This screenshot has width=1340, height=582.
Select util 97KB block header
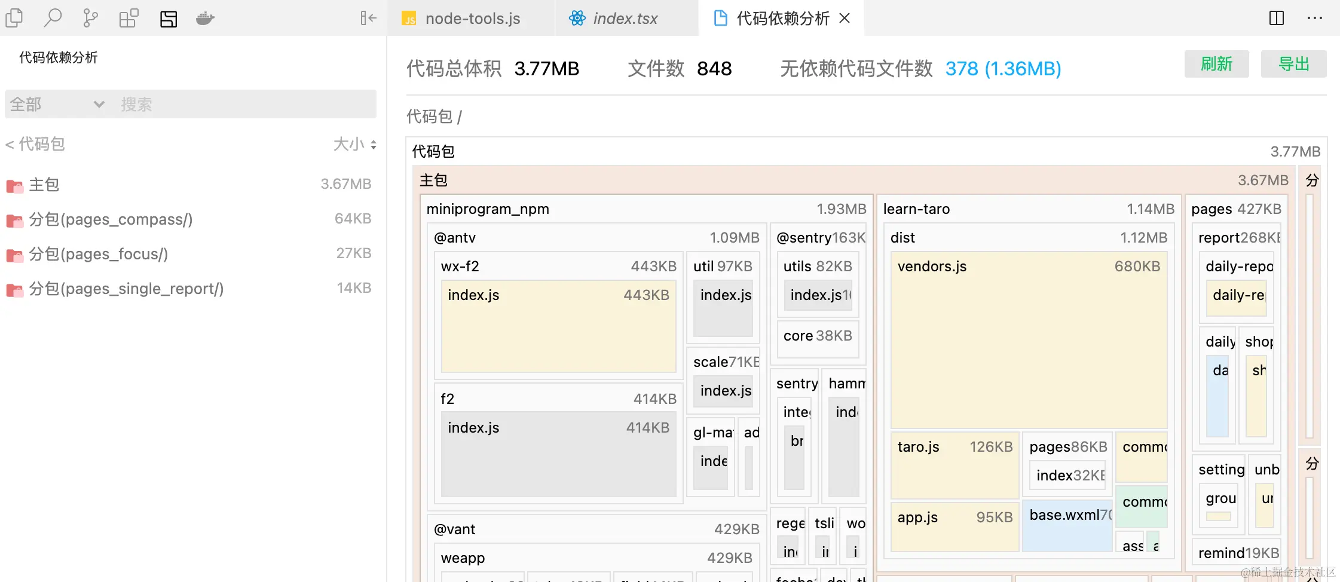pyautogui.click(x=723, y=266)
